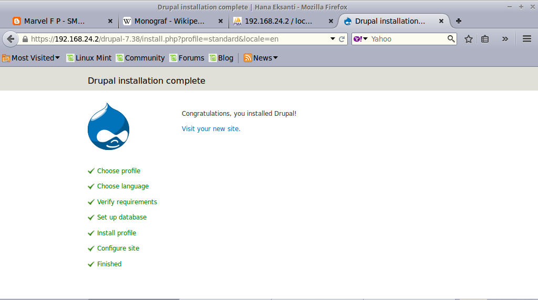Open the Community bookmark
The height and width of the screenshot is (300, 538).
141,58
